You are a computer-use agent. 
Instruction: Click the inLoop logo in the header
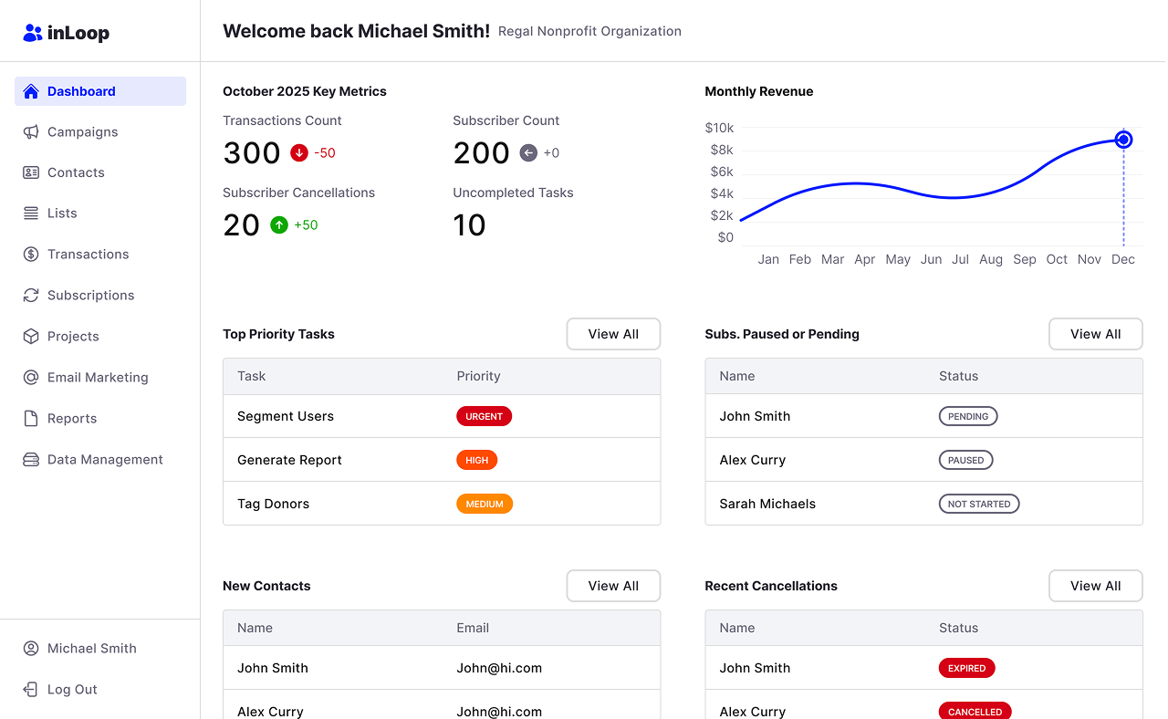[66, 34]
